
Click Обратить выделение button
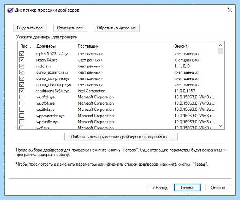(117, 28)
